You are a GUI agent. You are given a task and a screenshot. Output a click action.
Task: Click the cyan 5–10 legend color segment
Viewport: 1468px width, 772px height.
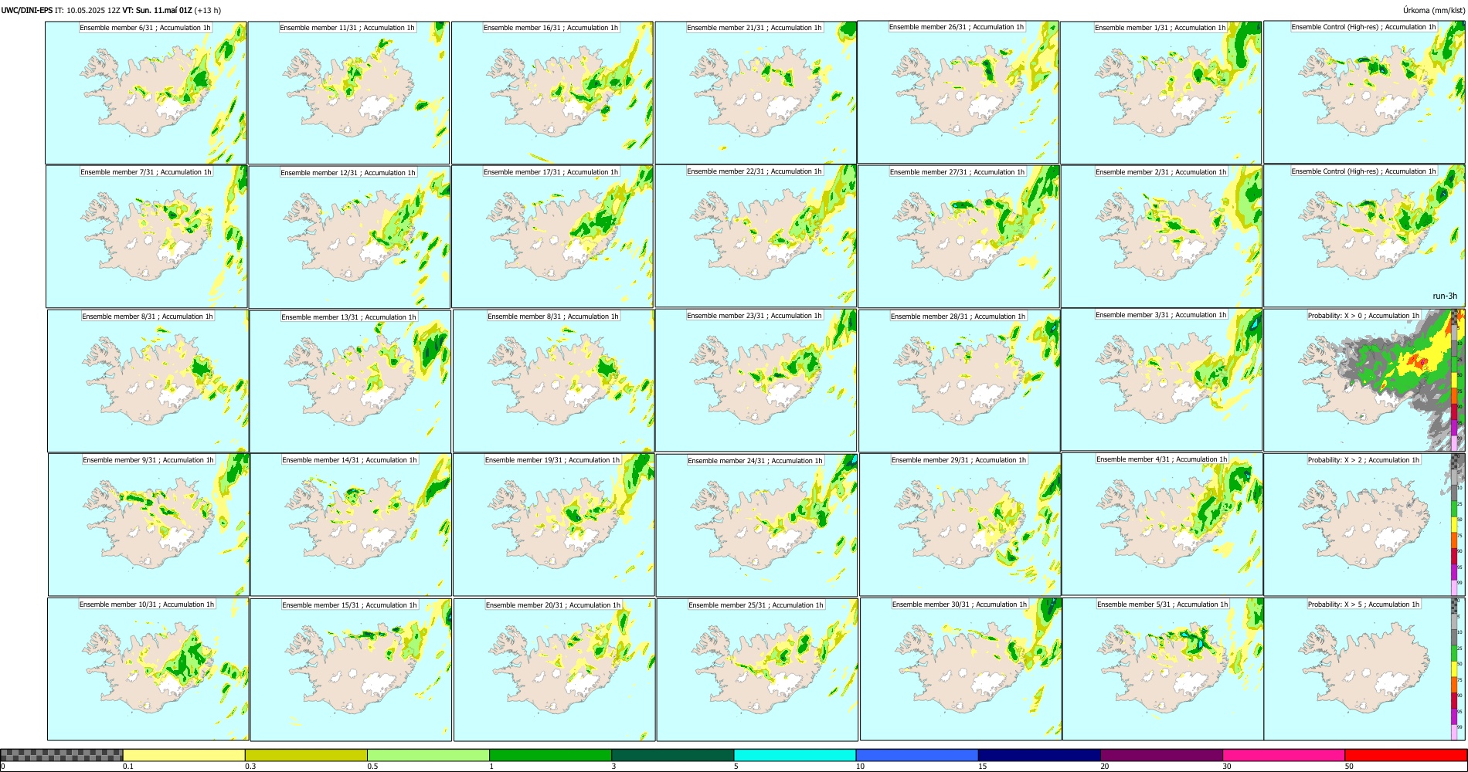(795, 755)
